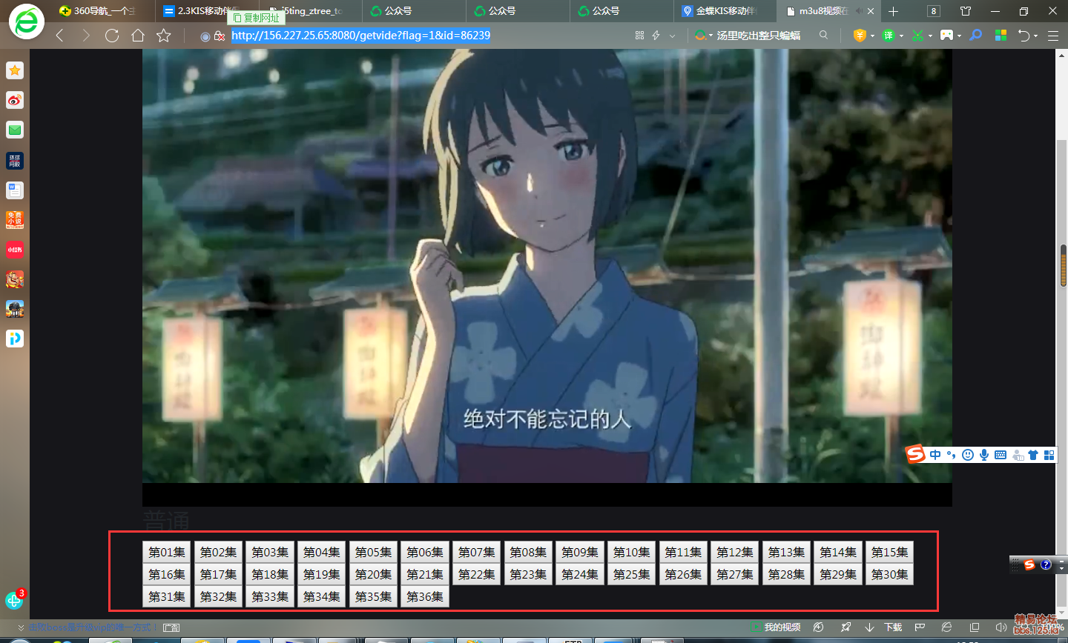Open the QR code grid icon in the address bar
The height and width of the screenshot is (643, 1068).
pos(639,36)
